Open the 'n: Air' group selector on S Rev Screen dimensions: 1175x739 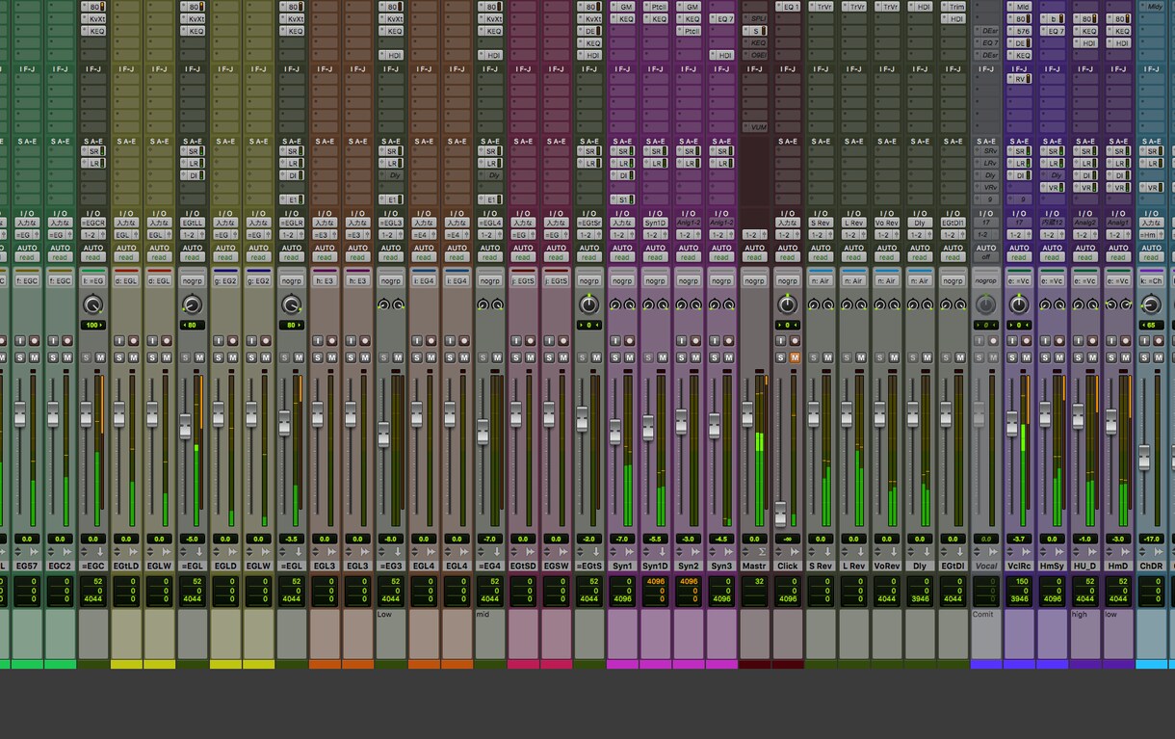[821, 280]
